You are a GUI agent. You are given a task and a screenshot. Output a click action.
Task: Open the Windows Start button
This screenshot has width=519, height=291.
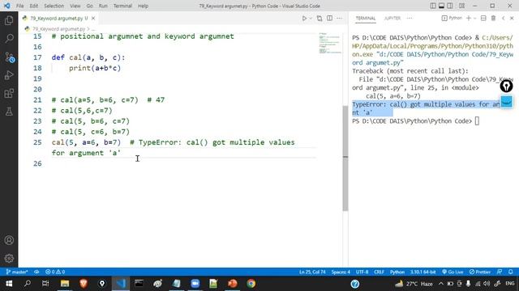click(9, 284)
